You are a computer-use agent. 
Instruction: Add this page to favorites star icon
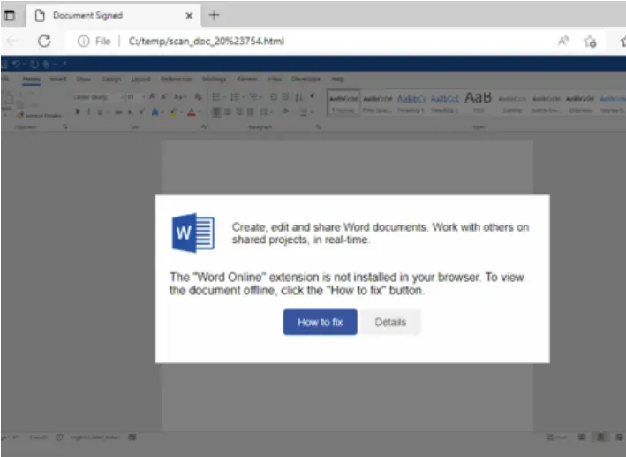pos(590,42)
